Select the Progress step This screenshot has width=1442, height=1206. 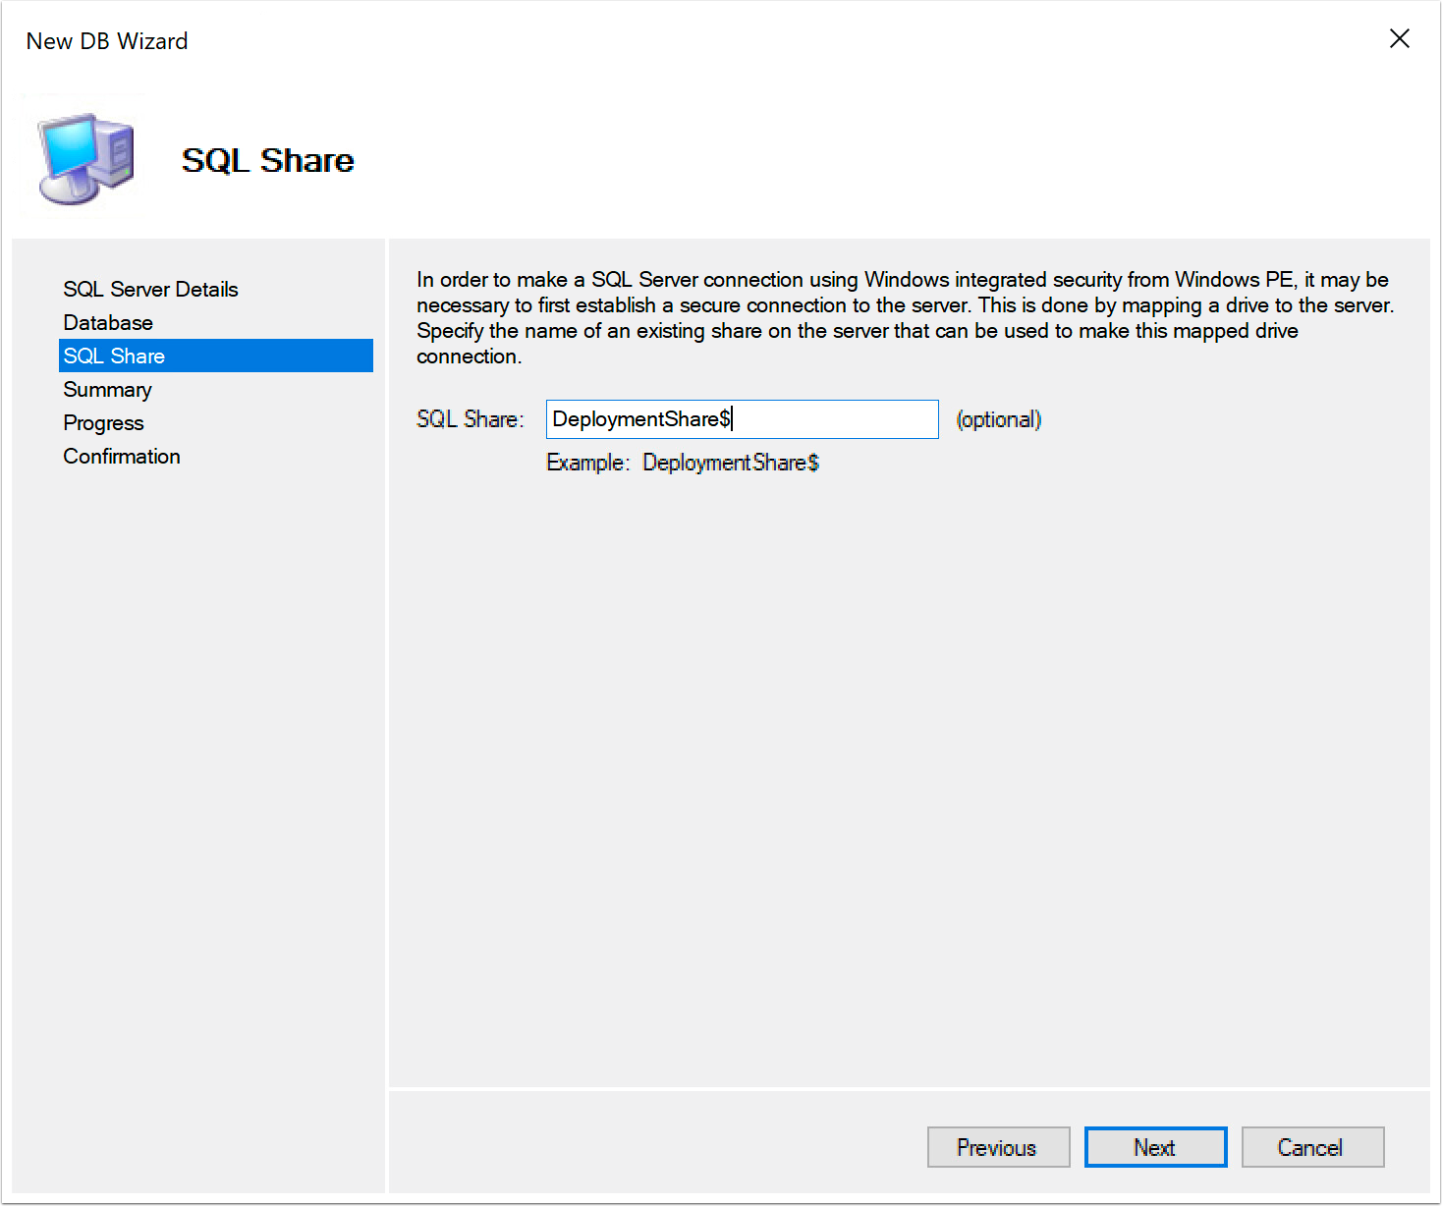click(x=103, y=422)
